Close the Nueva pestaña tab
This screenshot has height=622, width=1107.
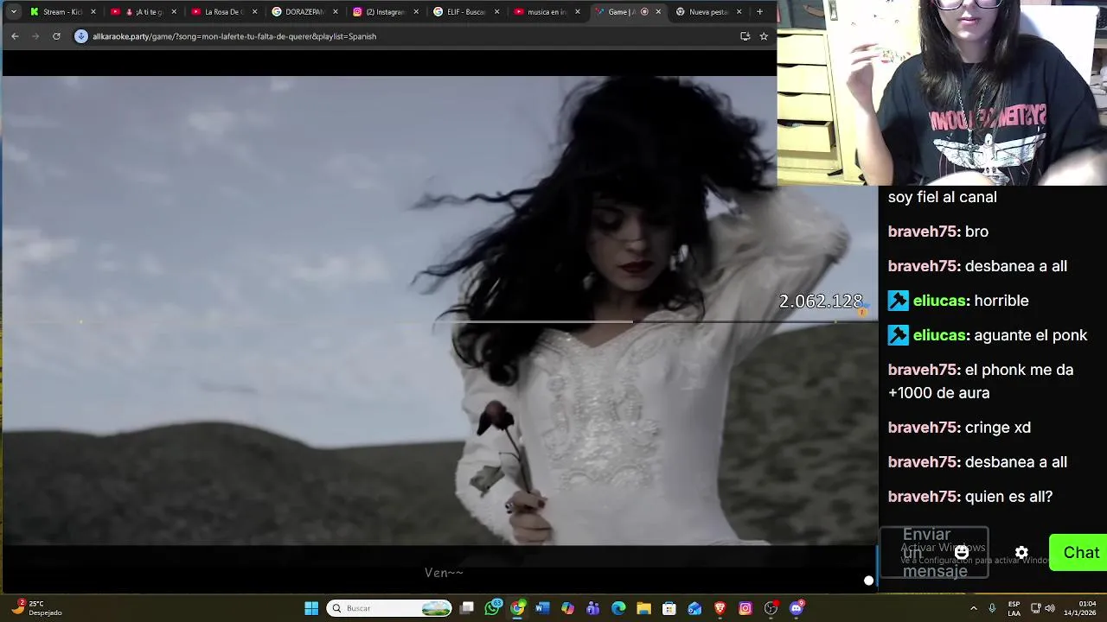[739, 12]
